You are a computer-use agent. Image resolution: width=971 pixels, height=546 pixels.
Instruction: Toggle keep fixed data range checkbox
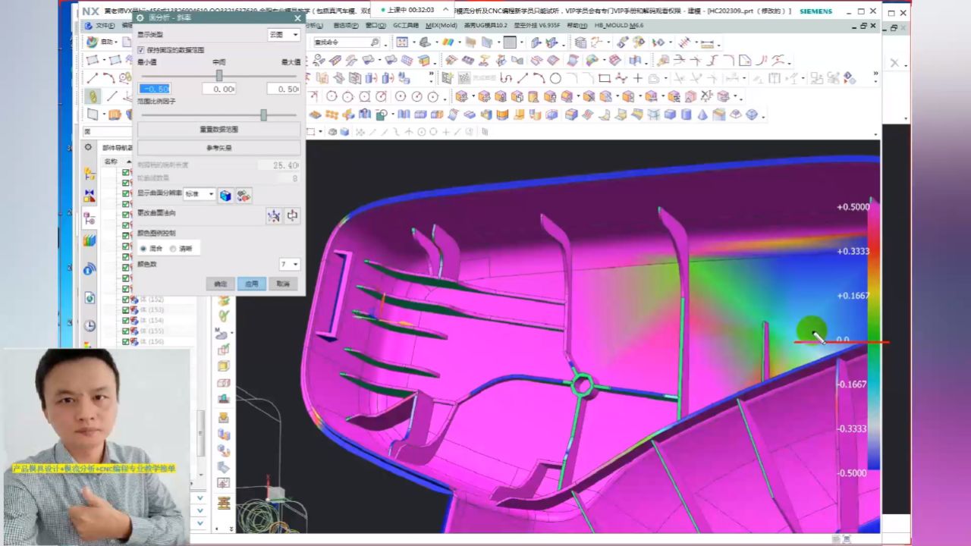(141, 50)
